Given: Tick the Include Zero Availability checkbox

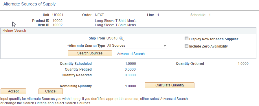Looking at the screenshot, I should point(186,46).
